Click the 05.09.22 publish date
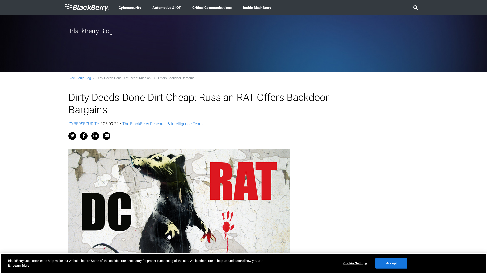487x274 pixels. coord(111,124)
